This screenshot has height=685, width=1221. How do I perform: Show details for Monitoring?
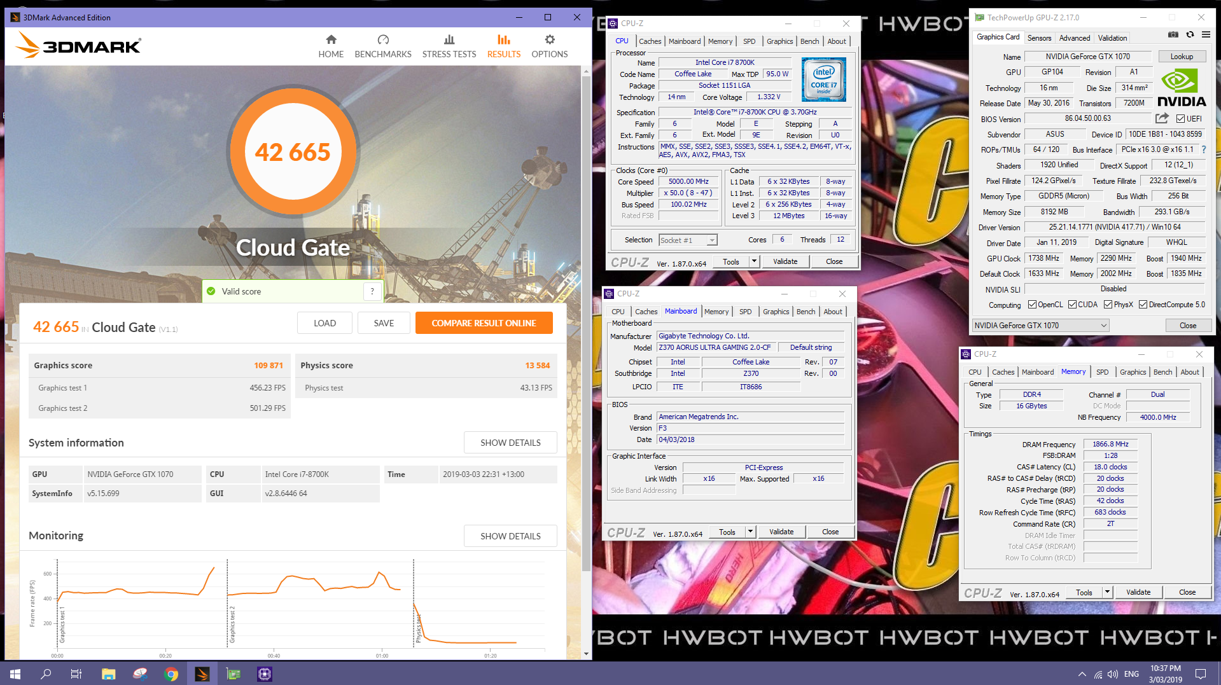[510, 536]
